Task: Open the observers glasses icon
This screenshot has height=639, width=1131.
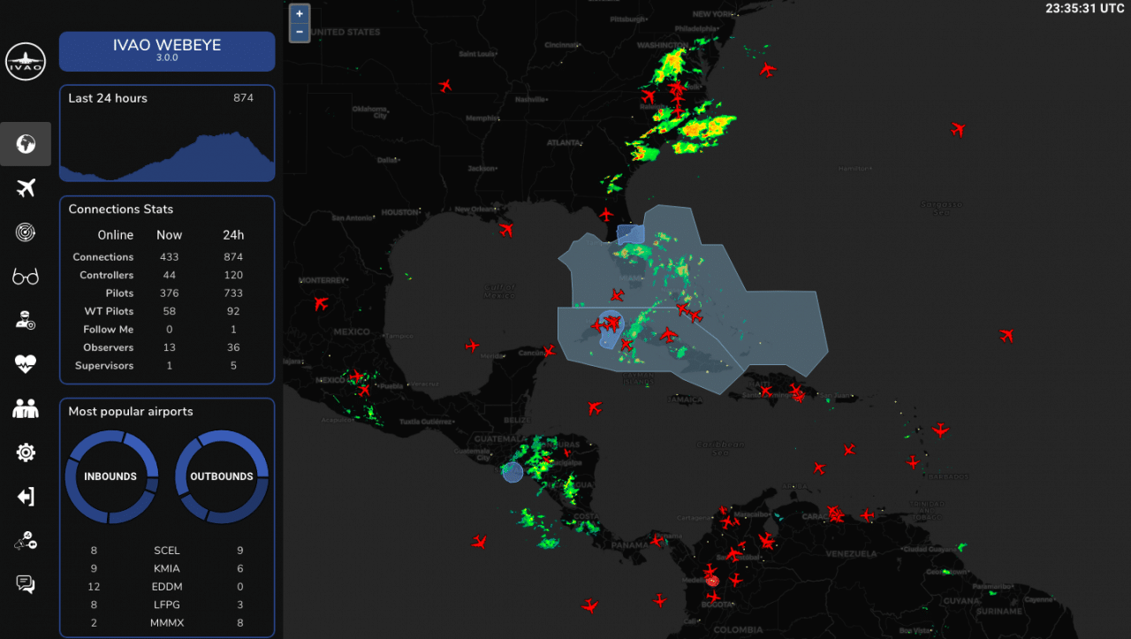Action: [x=26, y=278]
